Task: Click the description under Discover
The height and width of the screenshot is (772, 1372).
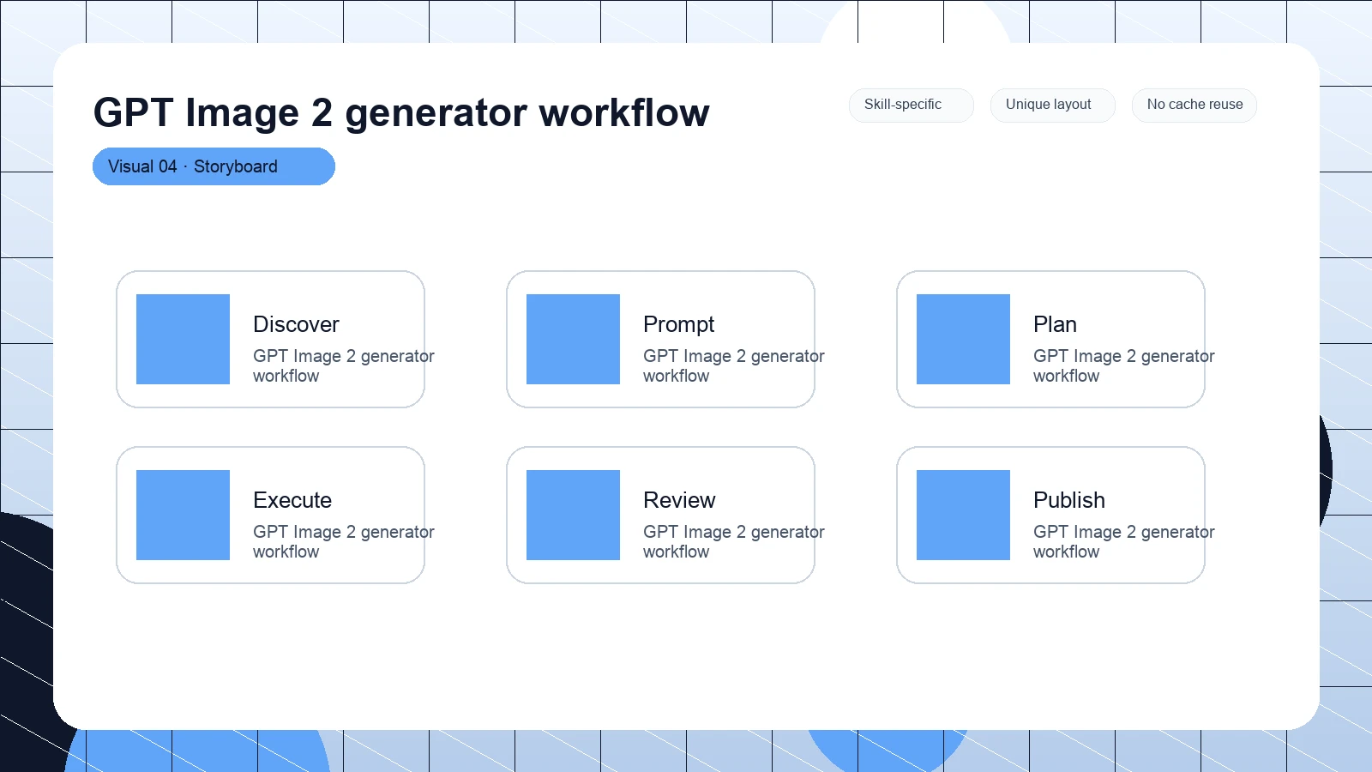Action: pyautogui.click(x=344, y=365)
